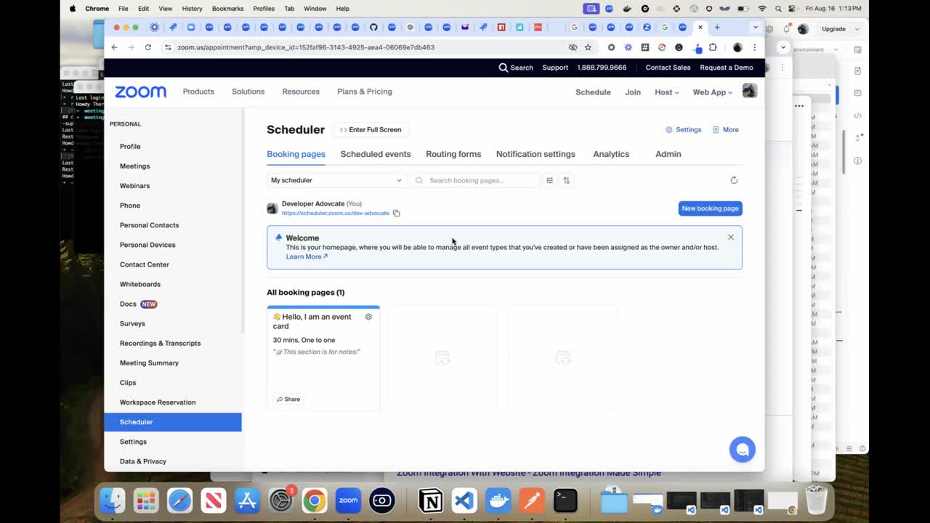Open the profile avatar in Zoom header
This screenshot has height=523, width=930.
click(x=750, y=91)
